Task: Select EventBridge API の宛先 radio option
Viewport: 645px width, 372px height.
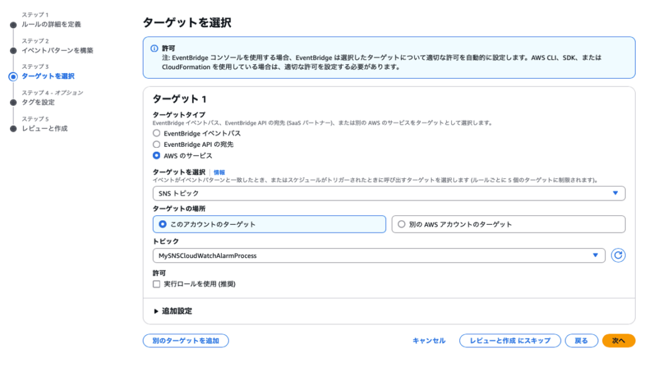Action: pos(157,144)
